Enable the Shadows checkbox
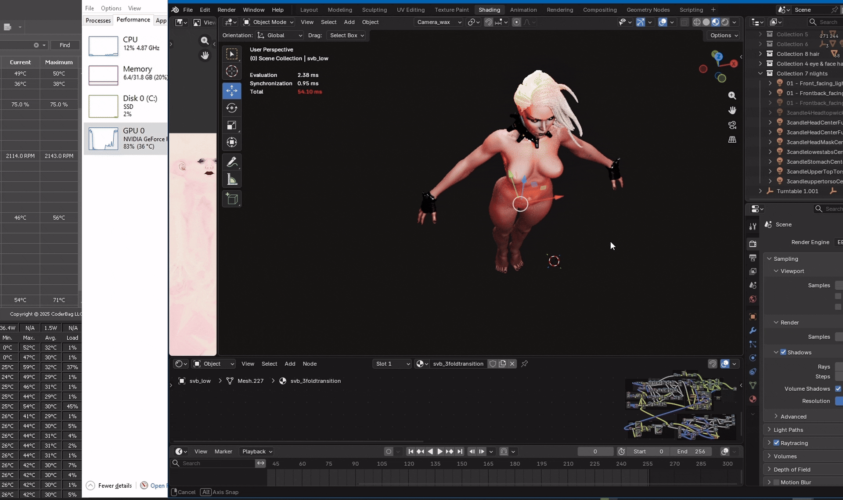Viewport: 843px width, 500px height. click(x=783, y=352)
